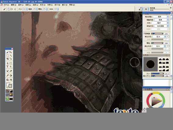This screenshot has height=130, width=173.
Task: Close the floating toolbox palette
Action: pos(12,49)
